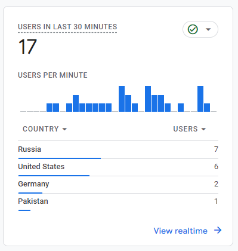This screenshot has height=251, width=238.
Task: Click United States' user count of 6
Action: pos(216,167)
